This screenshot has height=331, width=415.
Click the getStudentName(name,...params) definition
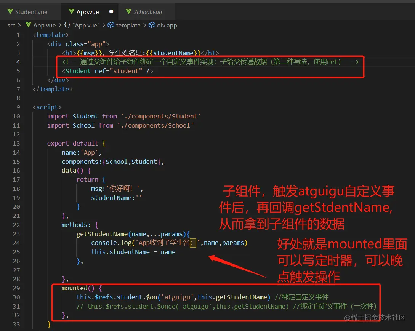point(133,234)
